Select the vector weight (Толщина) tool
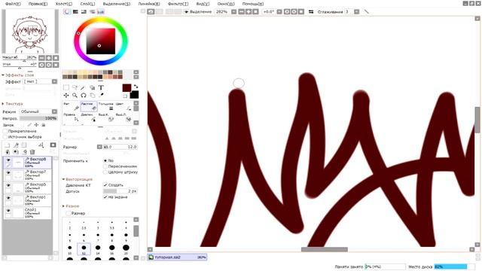482x271 pixels. [106, 106]
